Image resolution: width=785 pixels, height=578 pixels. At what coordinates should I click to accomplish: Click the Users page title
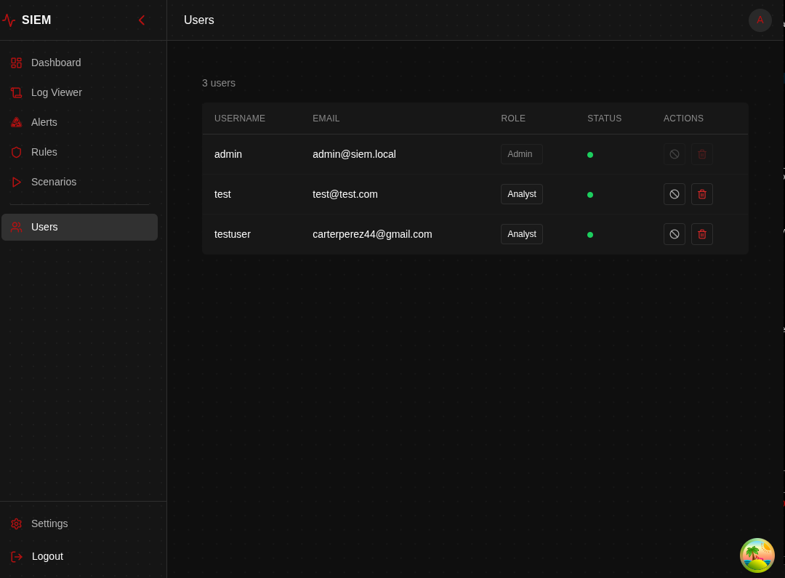tap(198, 20)
